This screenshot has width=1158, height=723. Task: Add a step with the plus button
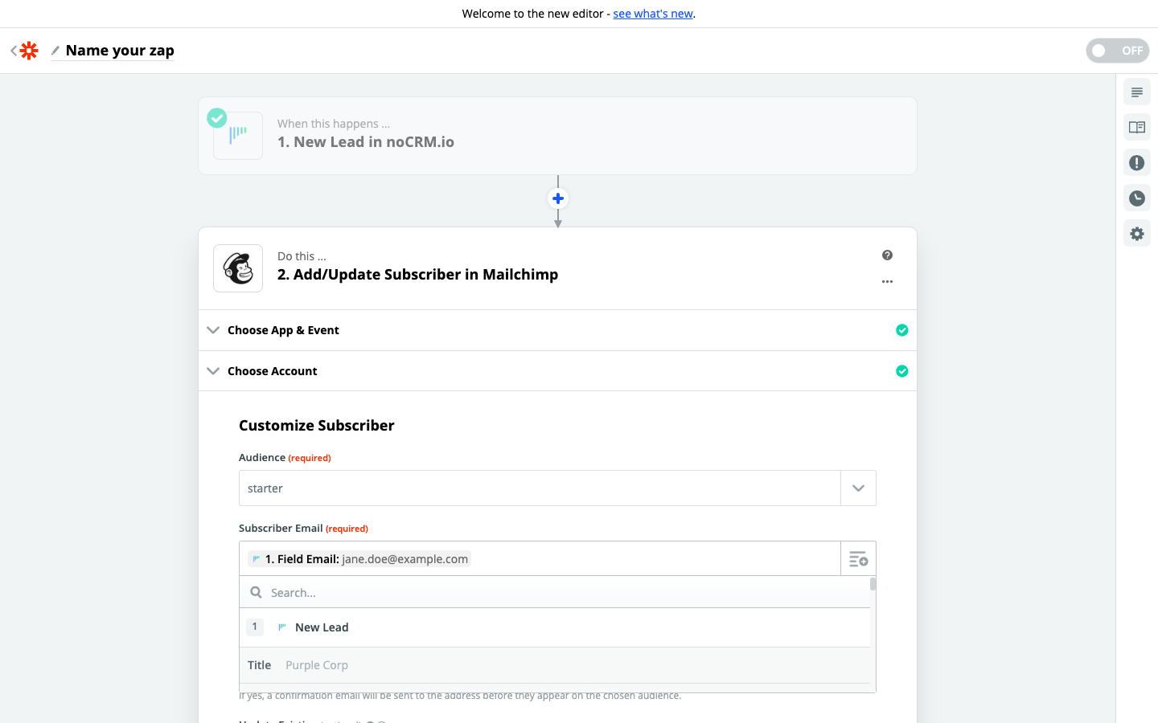click(x=558, y=198)
